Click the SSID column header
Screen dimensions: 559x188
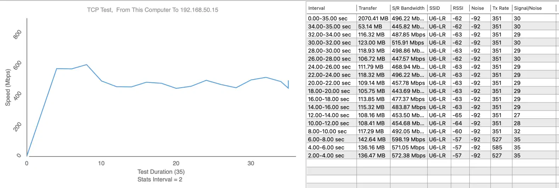(x=435, y=8)
